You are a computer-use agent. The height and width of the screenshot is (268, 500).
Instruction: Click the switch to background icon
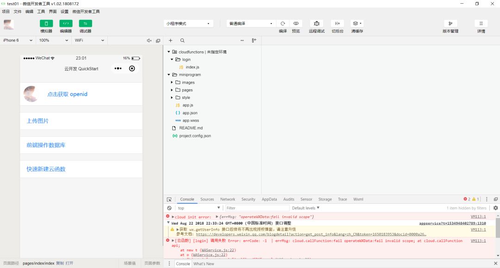point(337,24)
